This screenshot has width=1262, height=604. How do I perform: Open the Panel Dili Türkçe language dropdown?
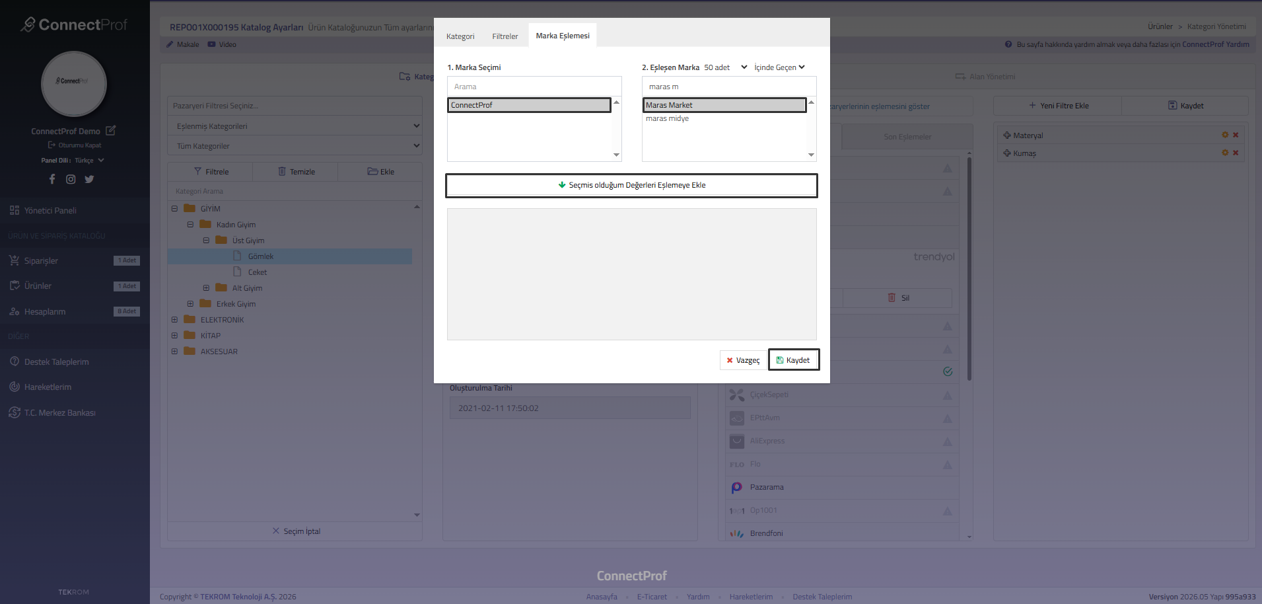(x=89, y=160)
